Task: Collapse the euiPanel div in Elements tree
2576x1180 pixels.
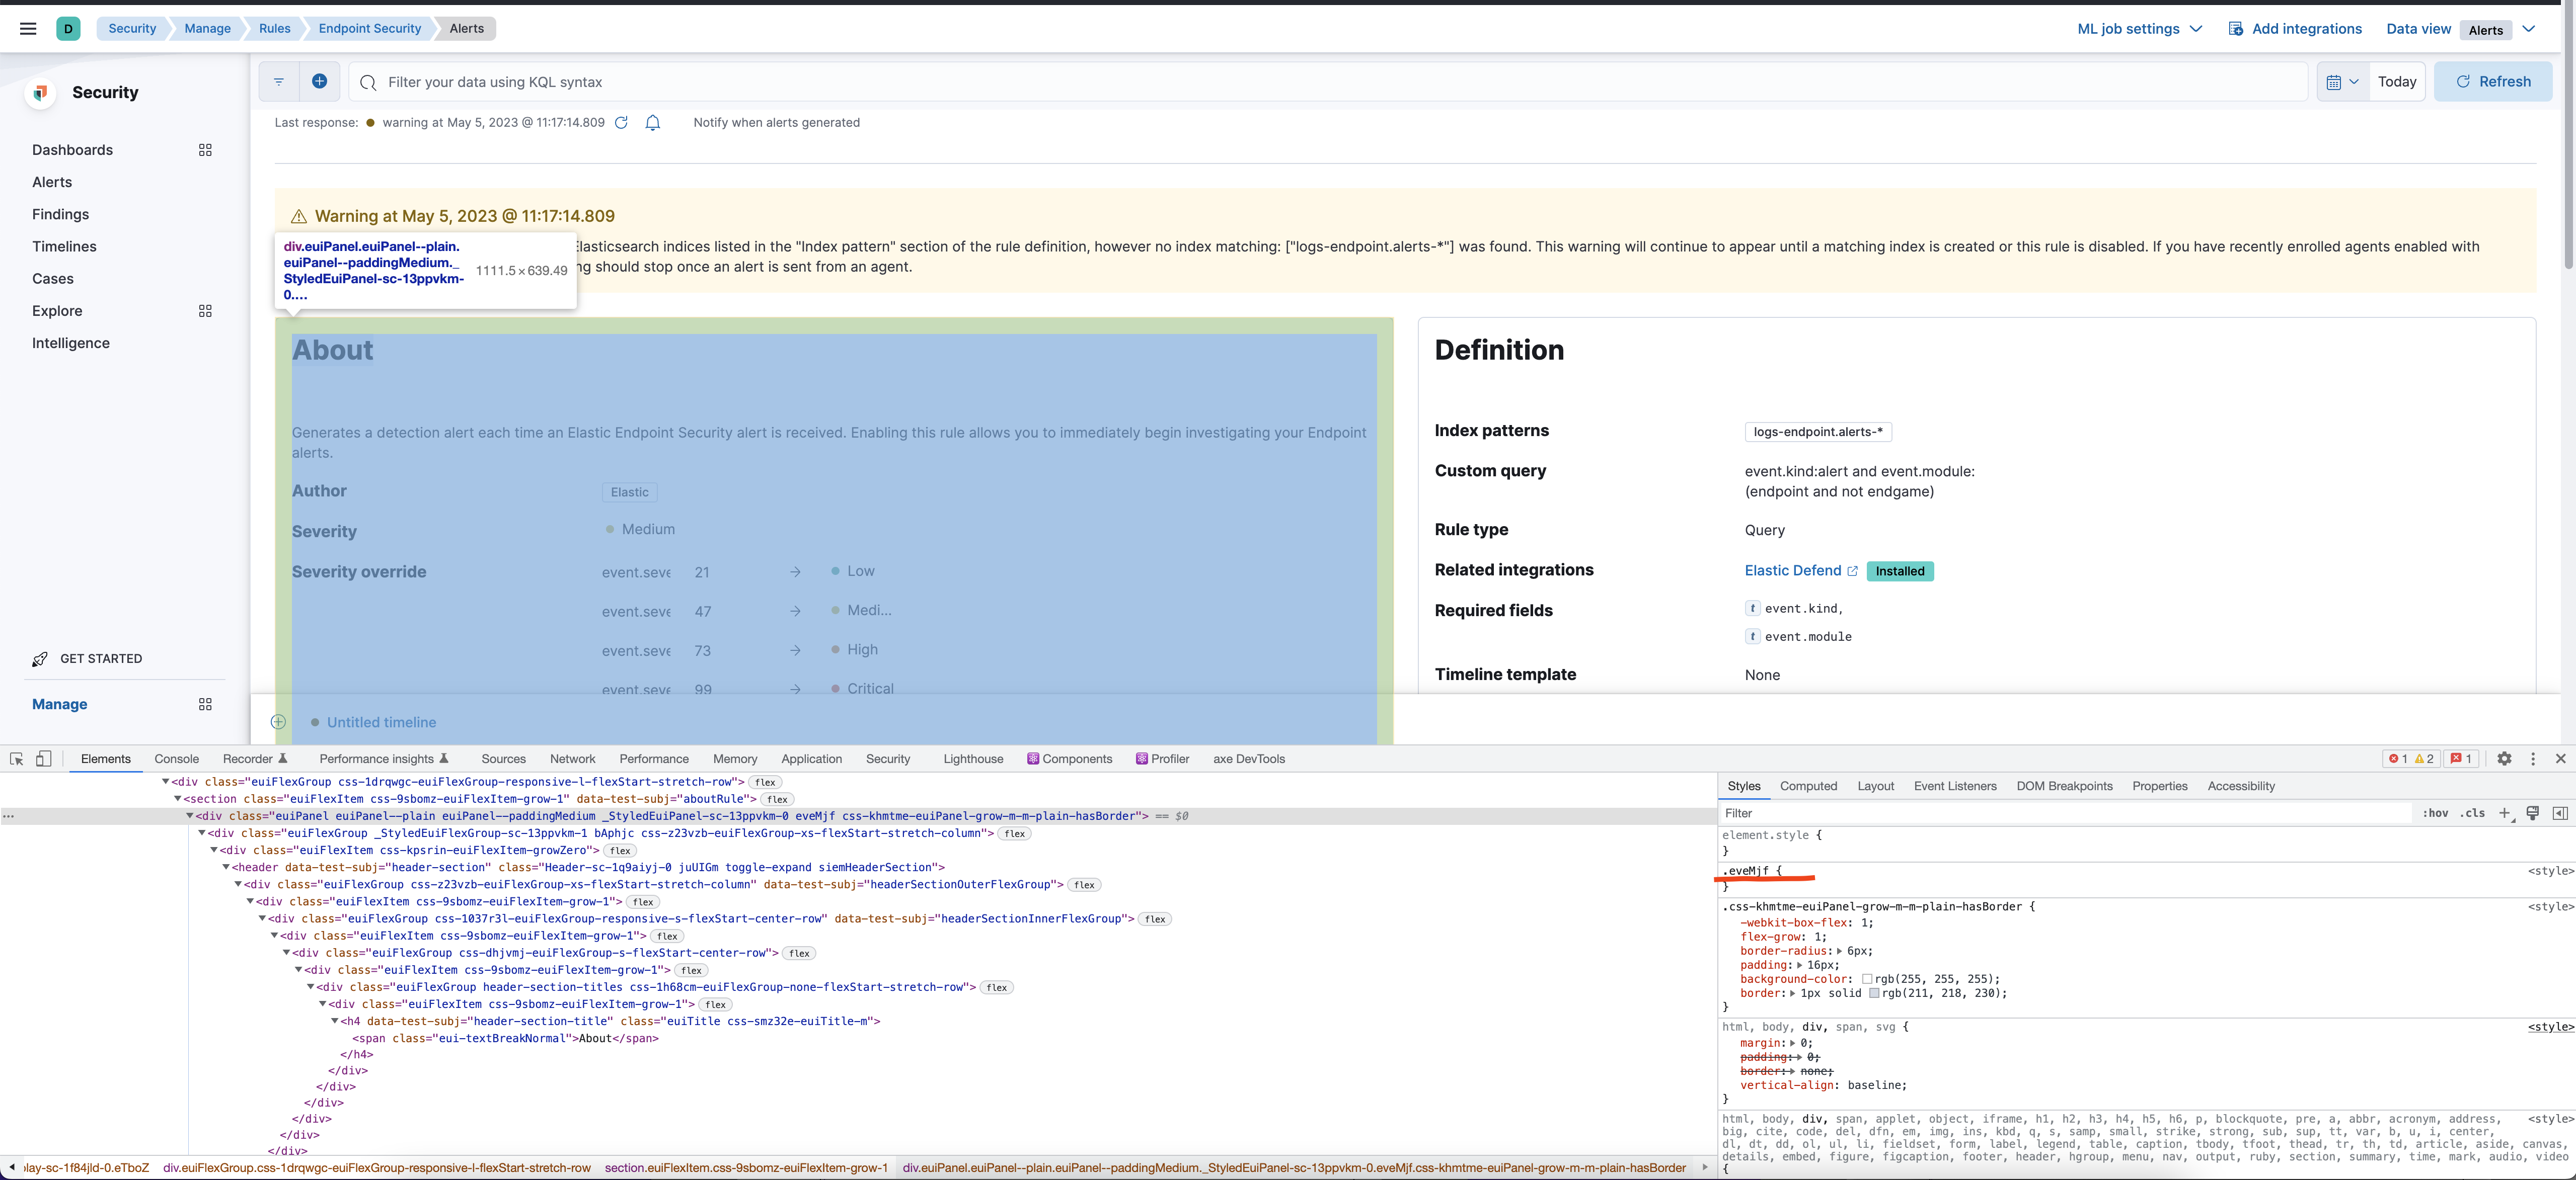Action: tap(190, 815)
